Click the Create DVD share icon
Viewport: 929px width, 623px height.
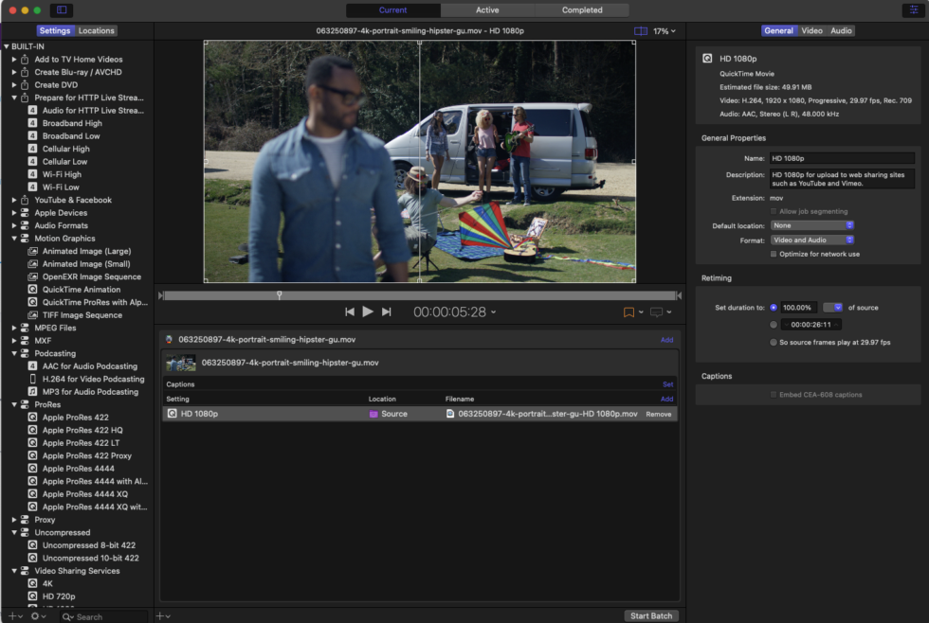(x=25, y=84)
